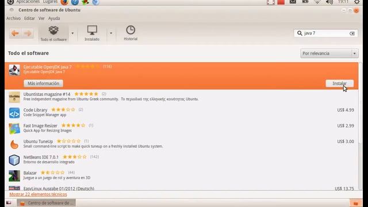Click the US$ 2.99 price
The width and height of the screenshot is (368, 207).
[346, 126]
